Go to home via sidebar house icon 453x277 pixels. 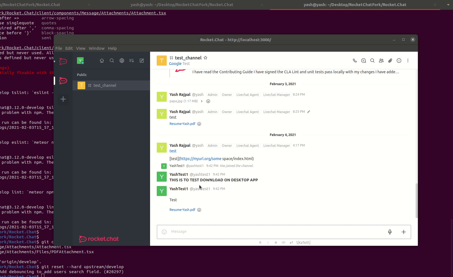coord(102,61)
